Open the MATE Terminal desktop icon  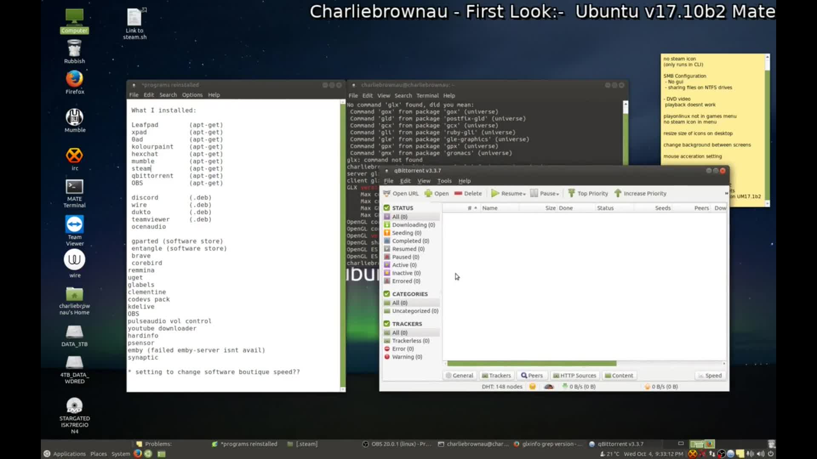point(74,193)
